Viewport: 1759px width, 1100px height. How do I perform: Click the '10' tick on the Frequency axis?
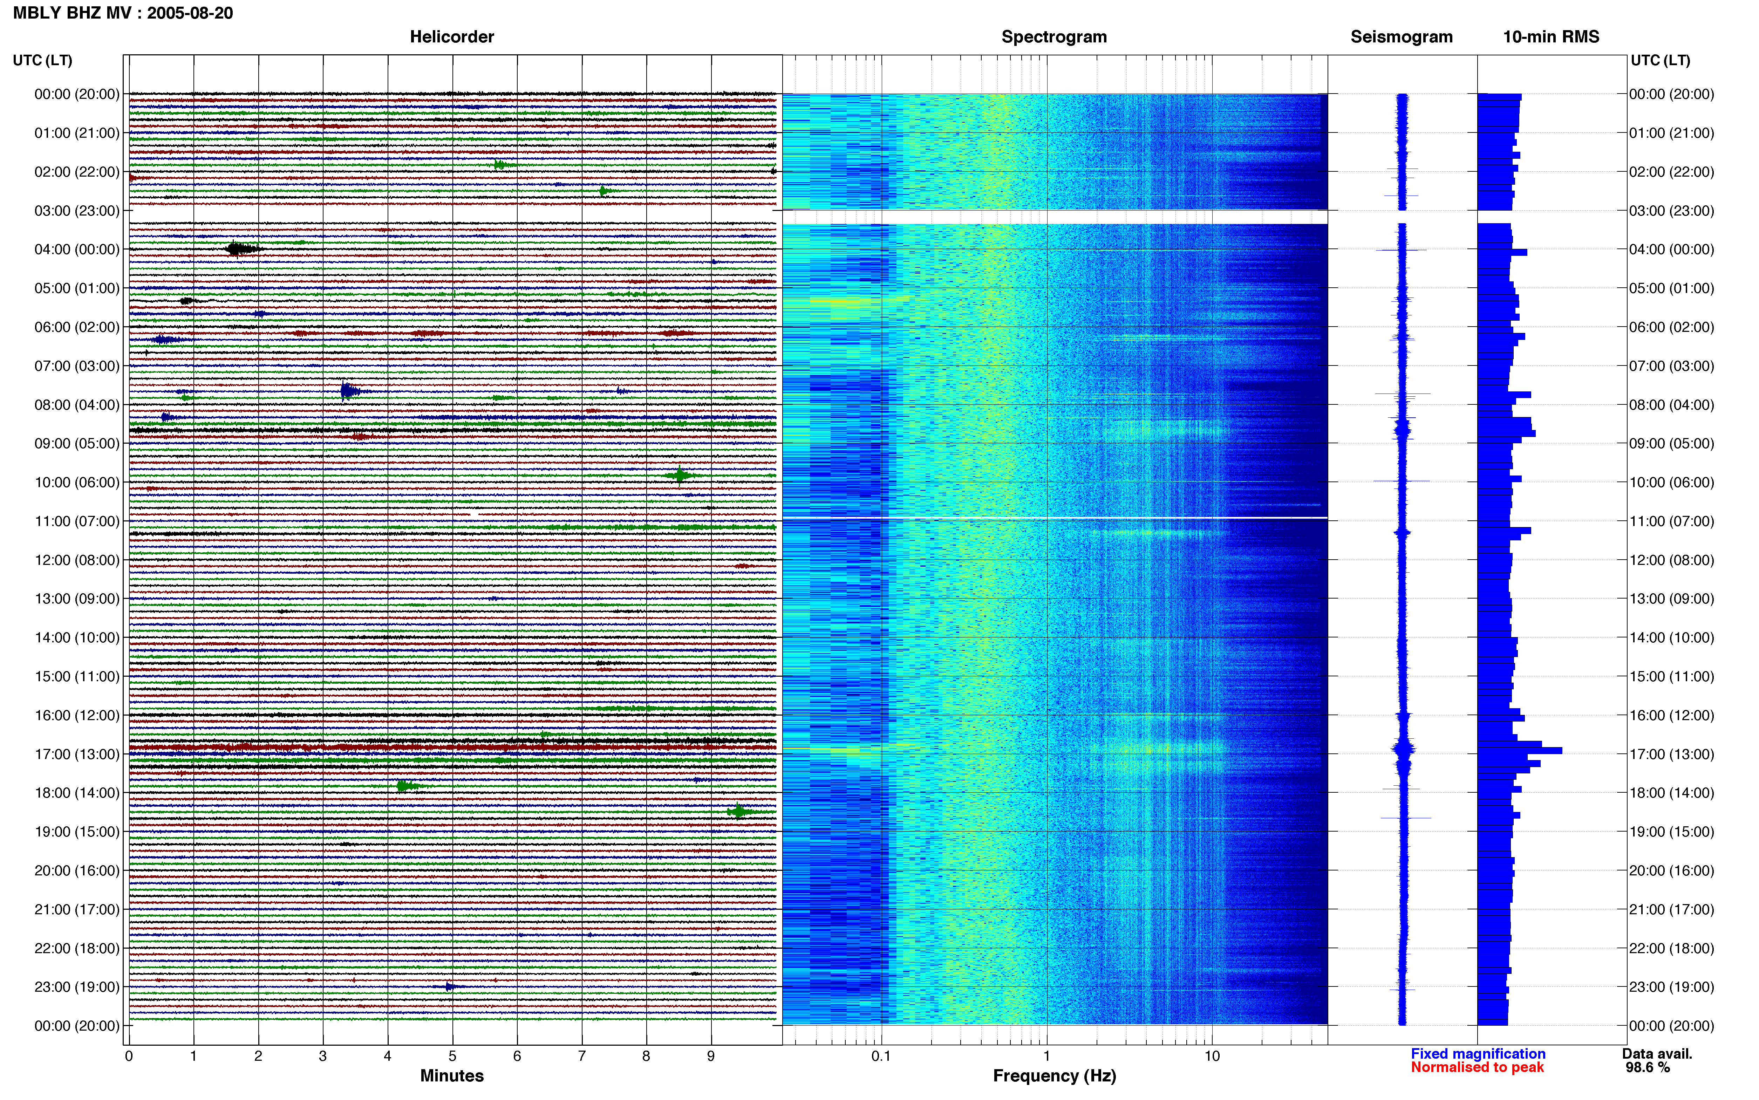click(1212, 1056)
